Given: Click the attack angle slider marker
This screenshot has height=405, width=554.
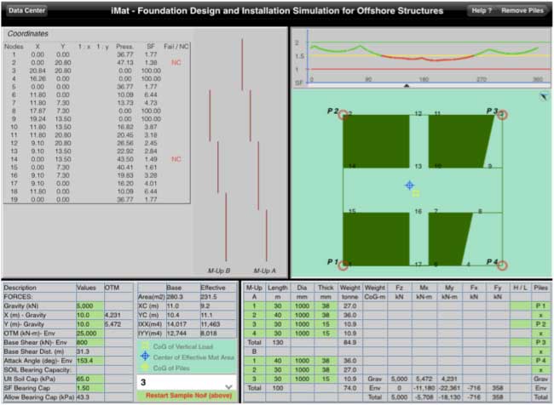Looking at the screenshot, I should [x=407, y=85].
